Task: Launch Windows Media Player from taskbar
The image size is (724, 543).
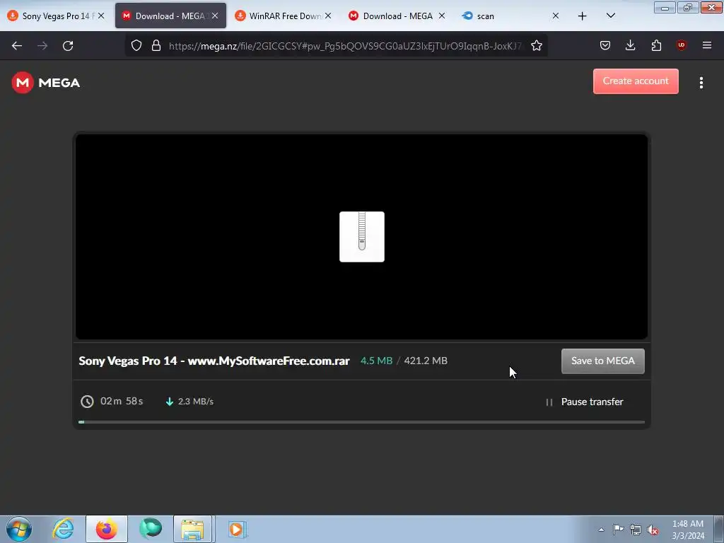Action: (237, 529)
